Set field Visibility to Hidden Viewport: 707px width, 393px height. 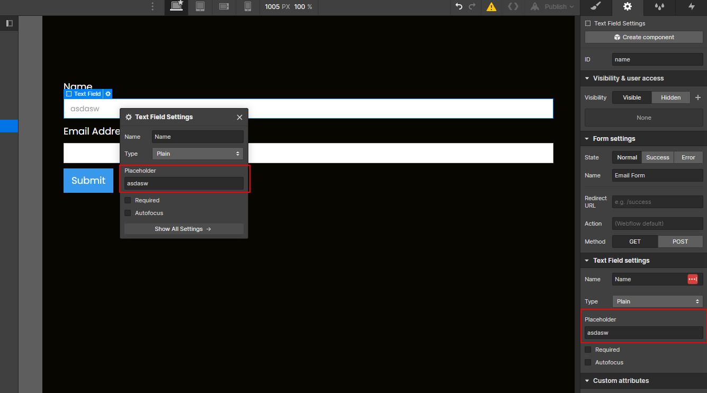pyautogui.click(x=670, y=97)
